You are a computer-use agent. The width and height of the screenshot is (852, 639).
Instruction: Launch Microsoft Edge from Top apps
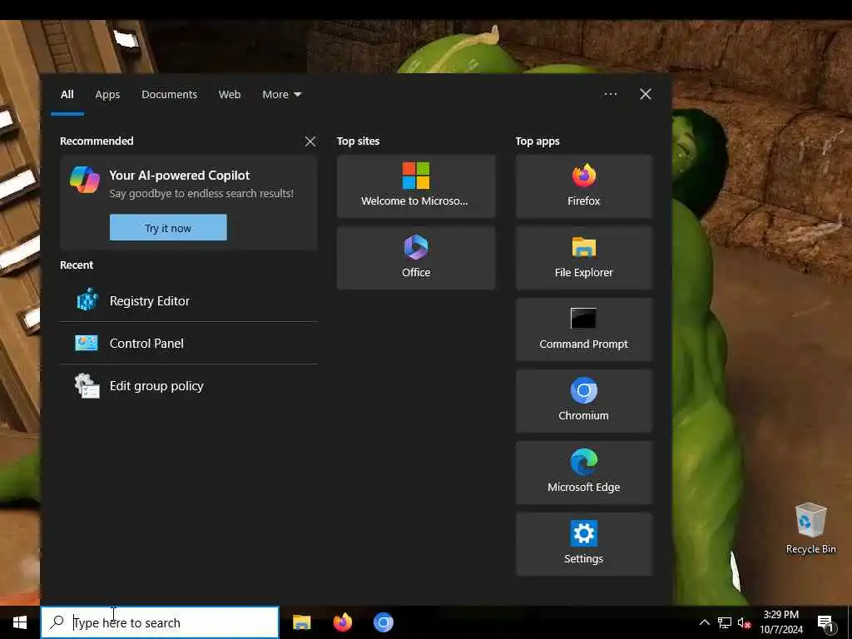583,473
